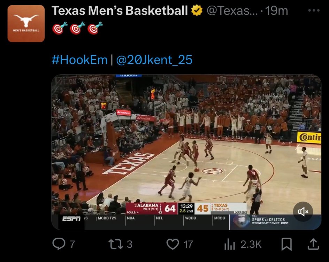Click the like count of 17

click(188, 244)
